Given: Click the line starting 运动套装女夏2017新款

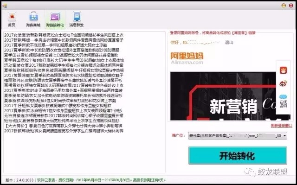Looking at the screenshot, I should (64, 65).
